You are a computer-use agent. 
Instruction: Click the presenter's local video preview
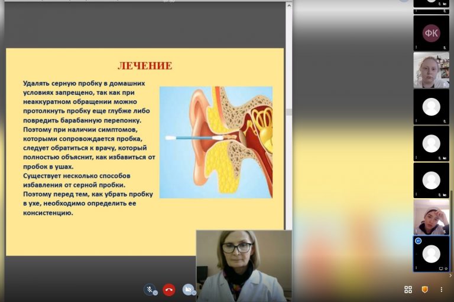[x=244, y=266]
